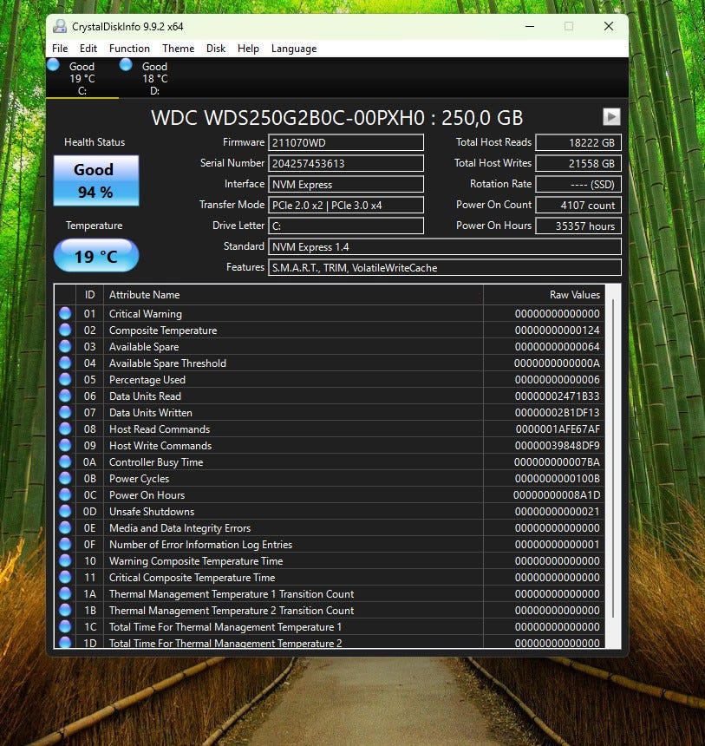Click the status icon beside Composite Temperature
This screenshot has width=705, height=746.
(65, 330)
